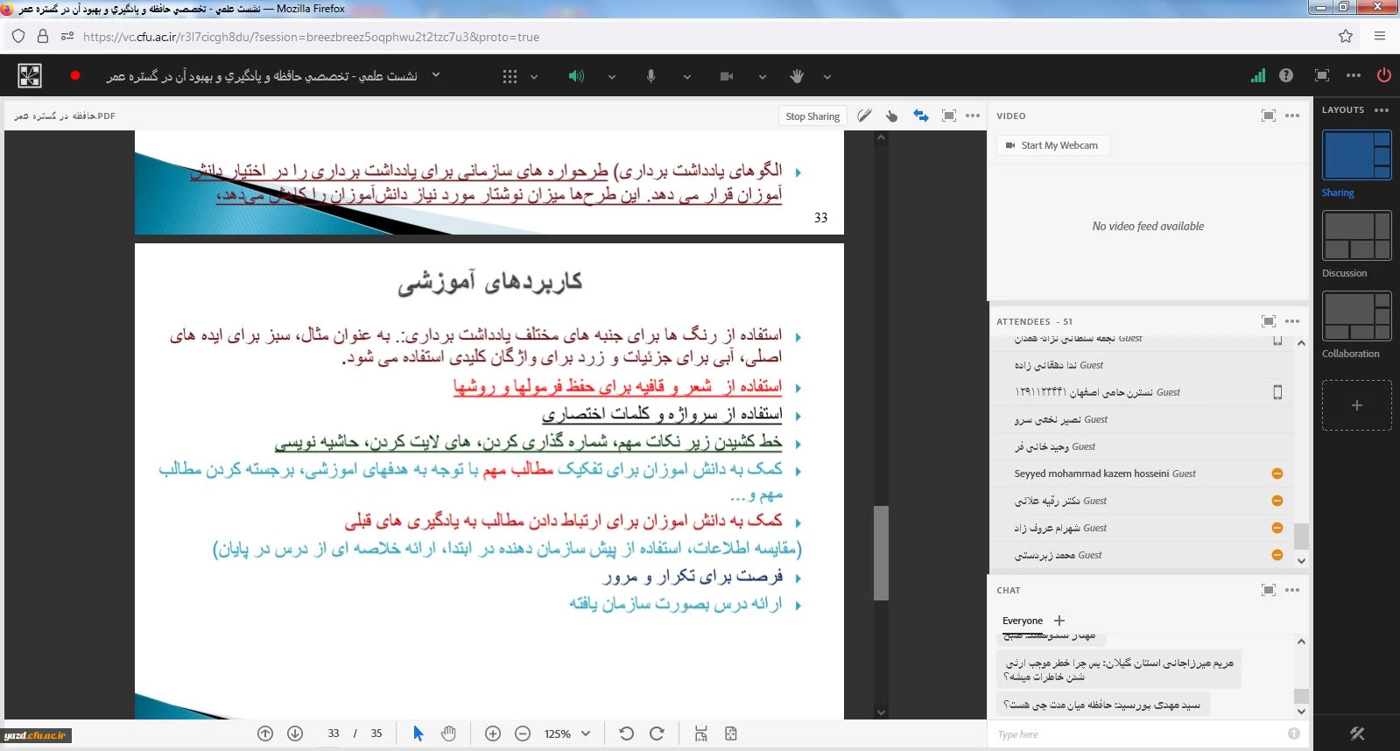Screen dimensions: 1400x751
Task: Select the hand pan tool
Action: click(x=448, y=733)
